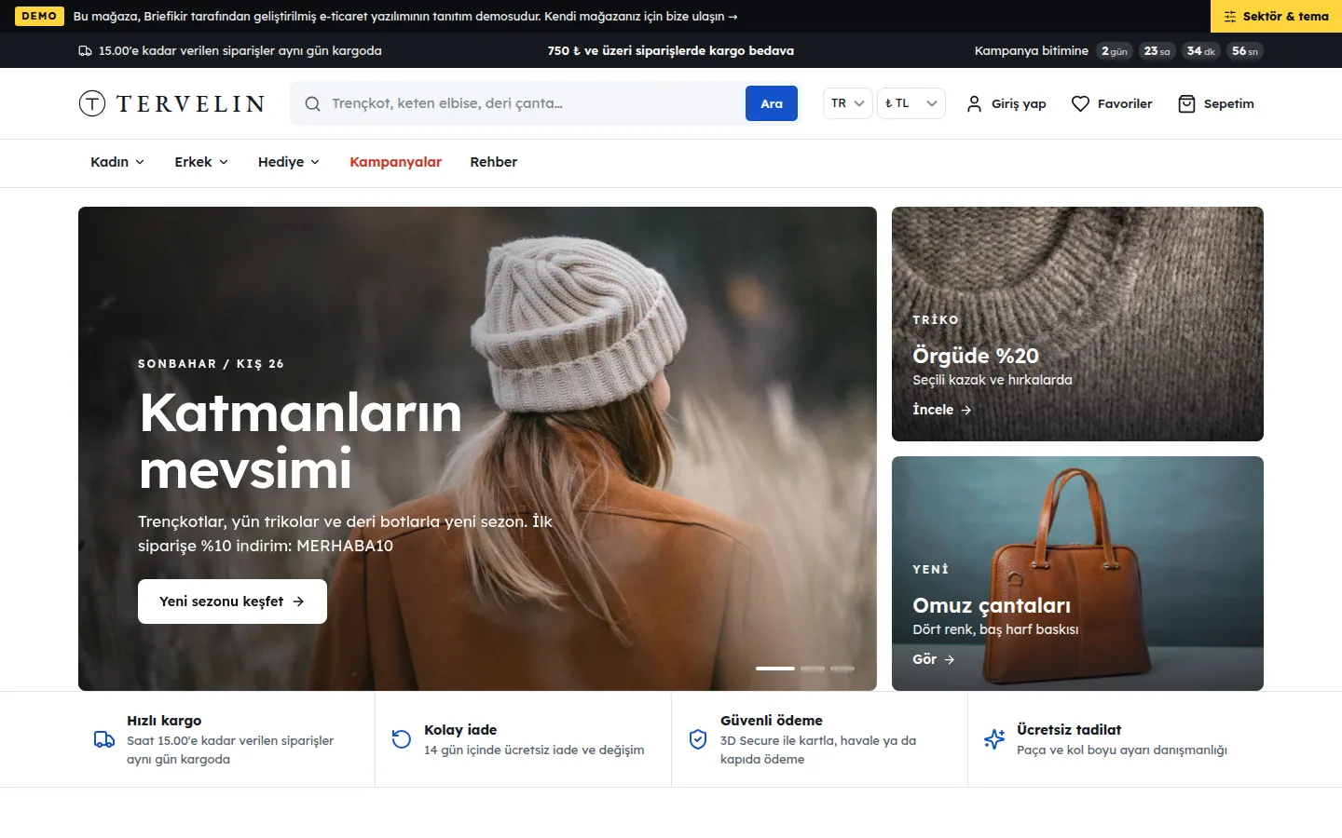Click the magnifier icon in the search bar
Image resolution: width=1342 pixels, height=838 pixels.
[x=313, y=103]
